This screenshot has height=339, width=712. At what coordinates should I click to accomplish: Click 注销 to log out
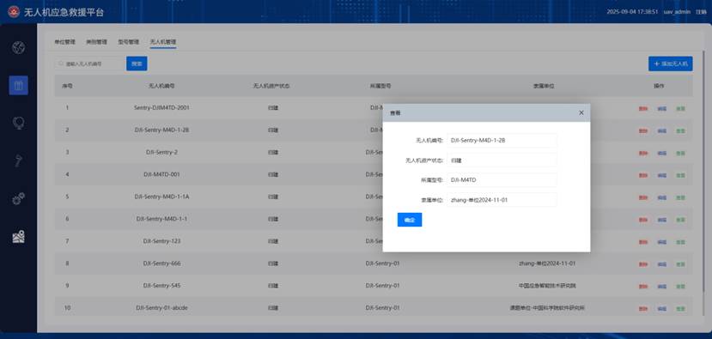701,12
